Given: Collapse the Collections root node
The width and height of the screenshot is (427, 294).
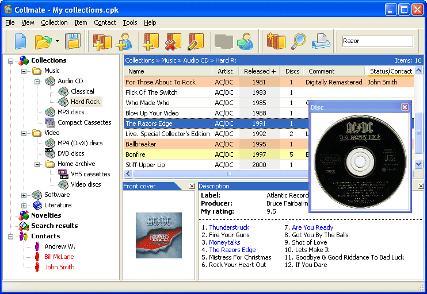Looking at the screenshot, I should [x=10, y=61].
